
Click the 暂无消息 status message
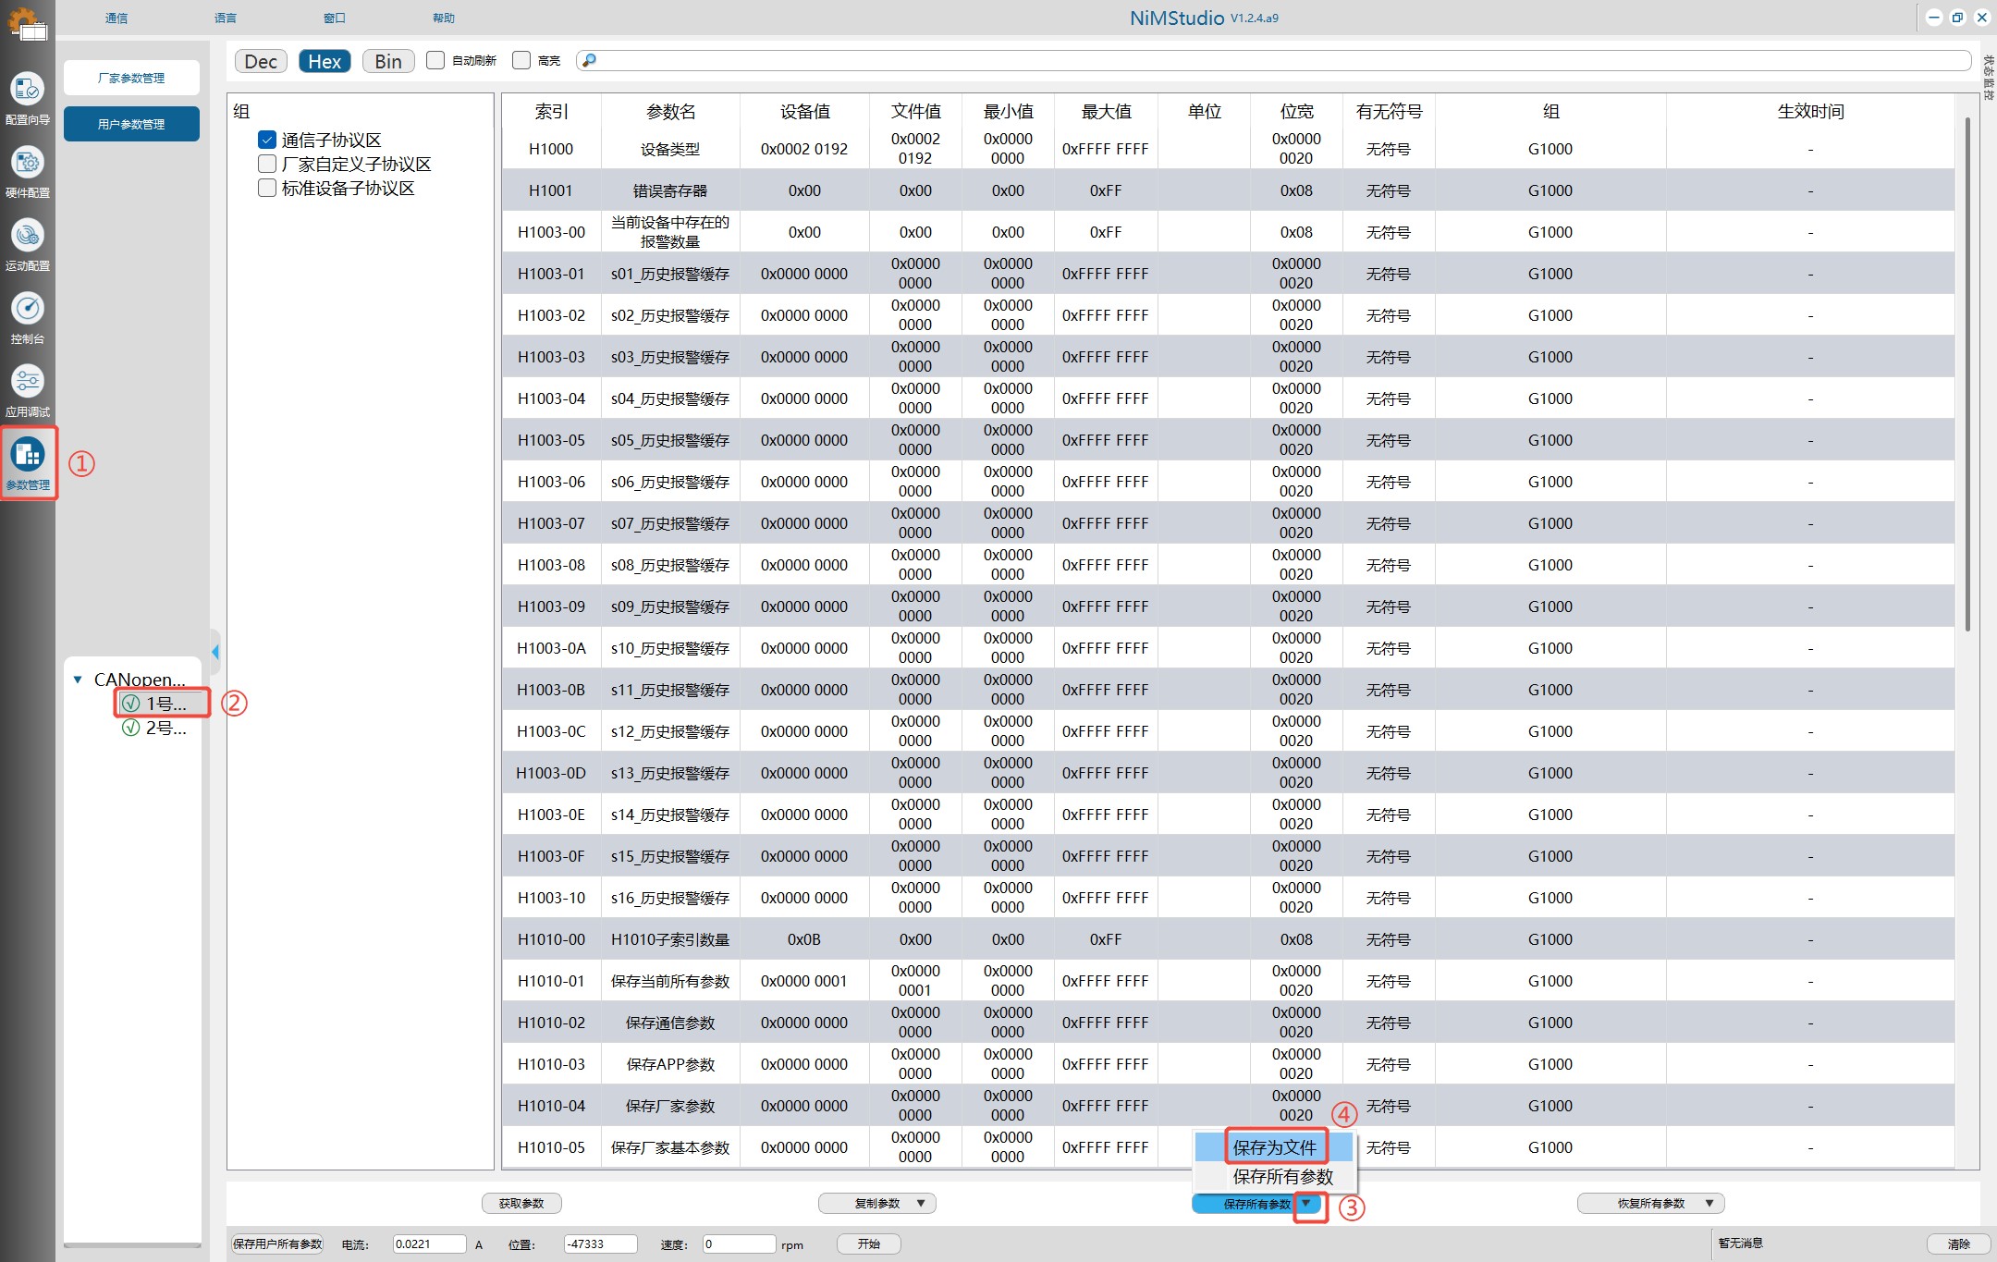point(1741,1244)
